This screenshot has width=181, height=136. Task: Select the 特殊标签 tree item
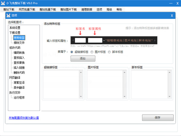coord(19,38)
